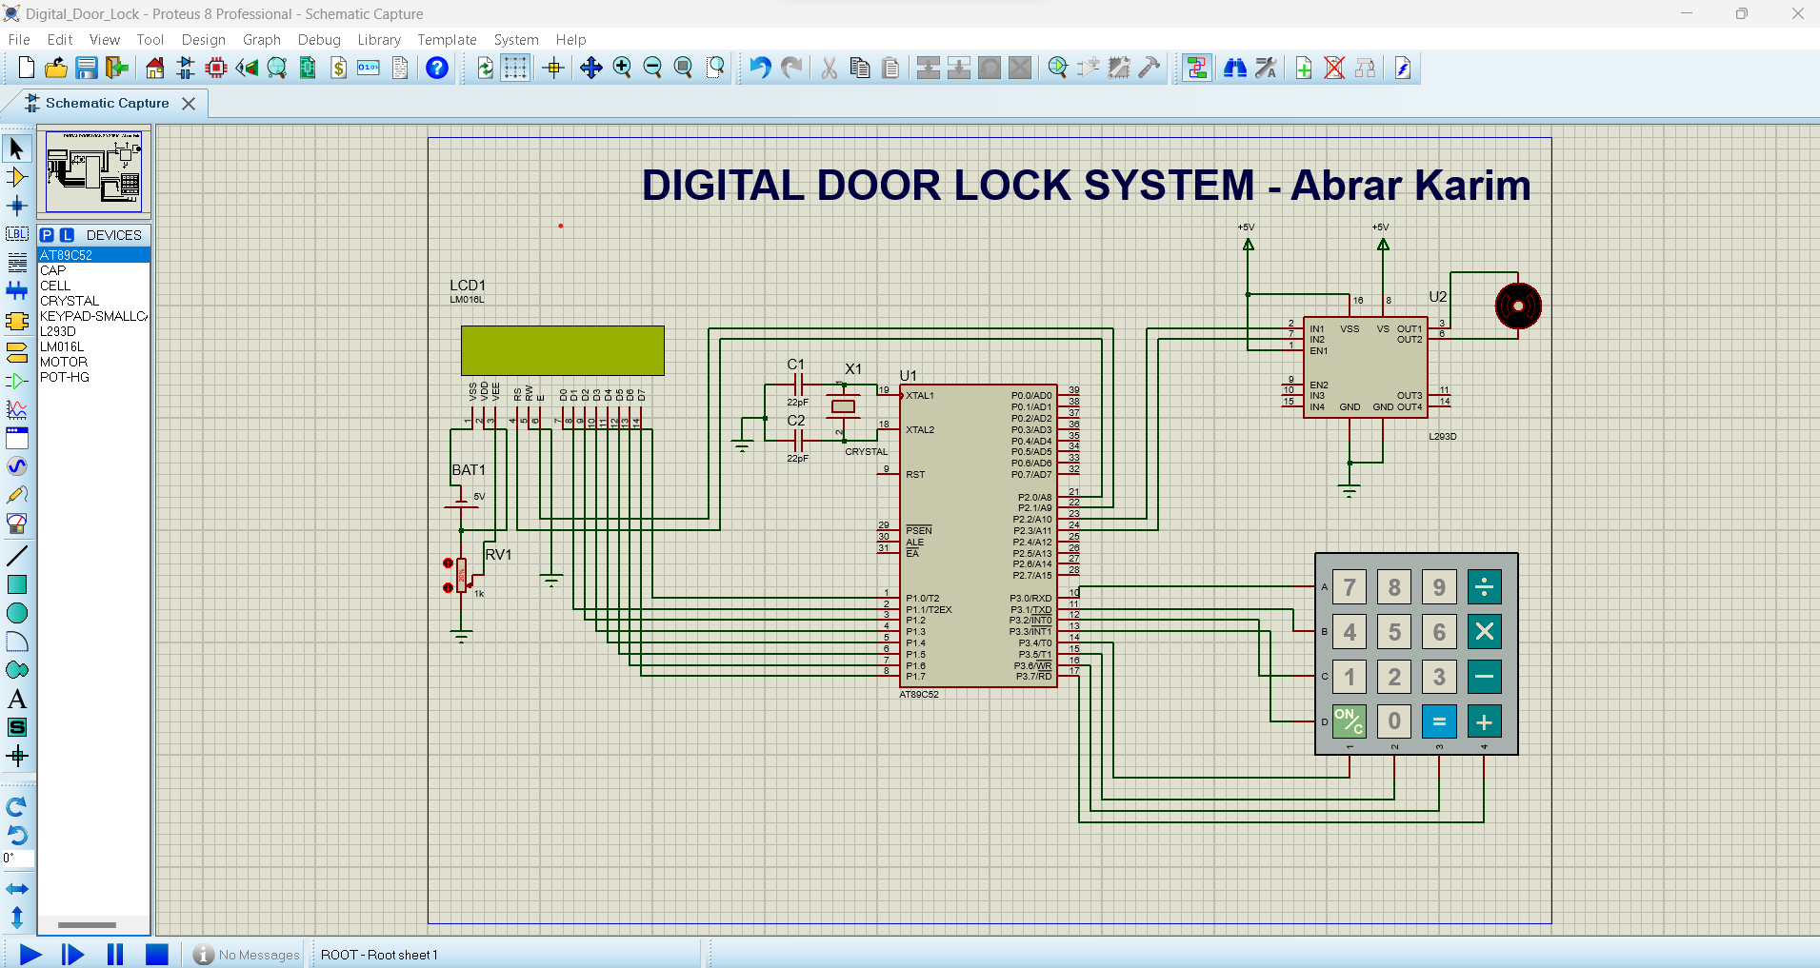Select the Graph Mode tool

point(17,407)
